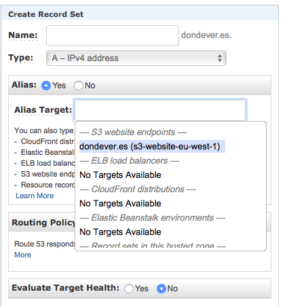Screen dimensions: 287x307
Task: Click the CloudFront distributions section header
Action: point(138,189)
